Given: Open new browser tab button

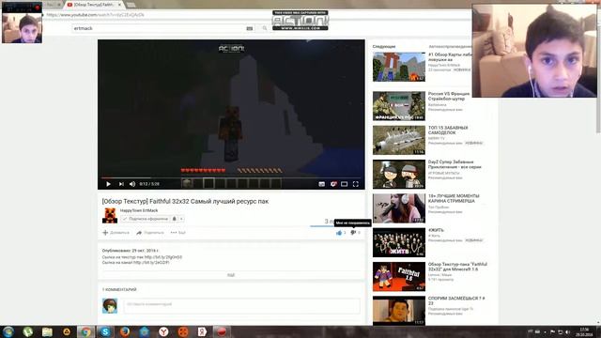Looking at the screenshot, I should [x=131, y=5].
